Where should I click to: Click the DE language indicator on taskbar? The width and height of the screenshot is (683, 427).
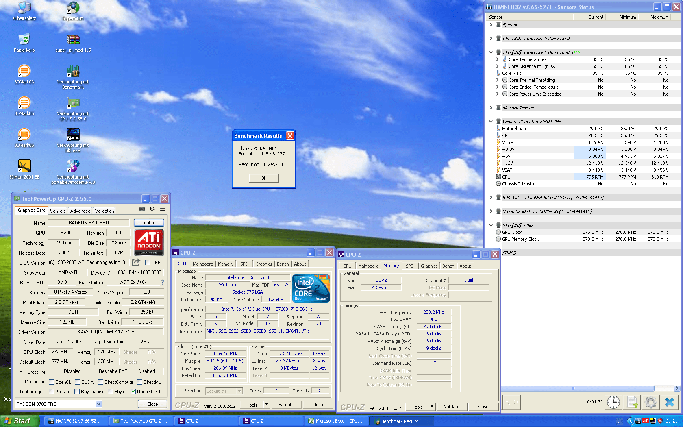coord(619,421)
